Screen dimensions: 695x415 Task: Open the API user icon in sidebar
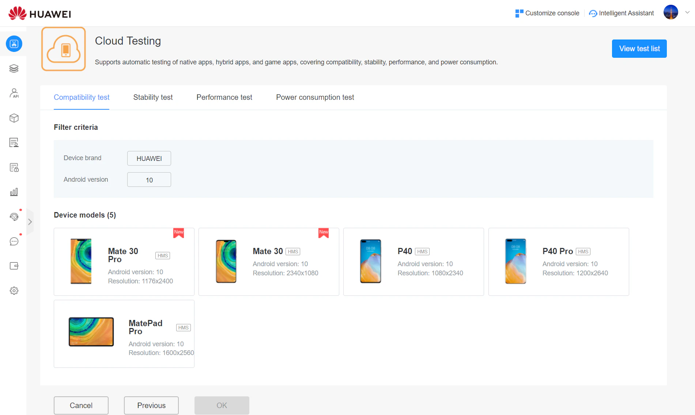[x=14, y=93]
